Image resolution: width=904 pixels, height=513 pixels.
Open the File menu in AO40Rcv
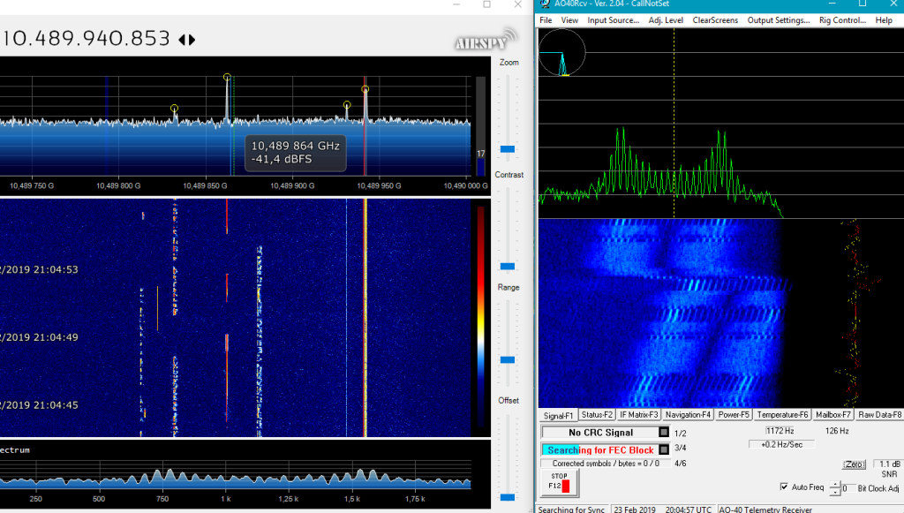tap(546, 20)
